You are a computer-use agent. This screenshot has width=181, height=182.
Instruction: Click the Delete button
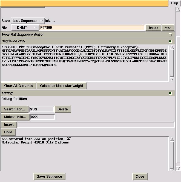(63, 109)
